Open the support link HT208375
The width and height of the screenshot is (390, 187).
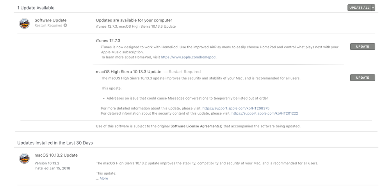pyautogui.click(x=236, y=108)
